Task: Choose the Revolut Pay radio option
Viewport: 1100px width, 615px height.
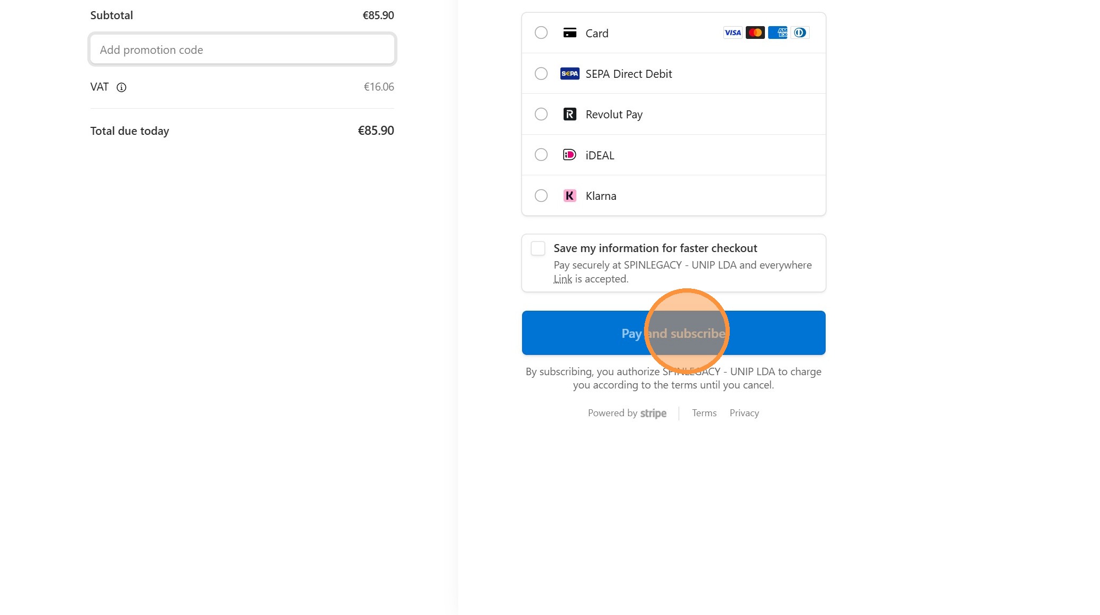Action: (x=541, y=114)
